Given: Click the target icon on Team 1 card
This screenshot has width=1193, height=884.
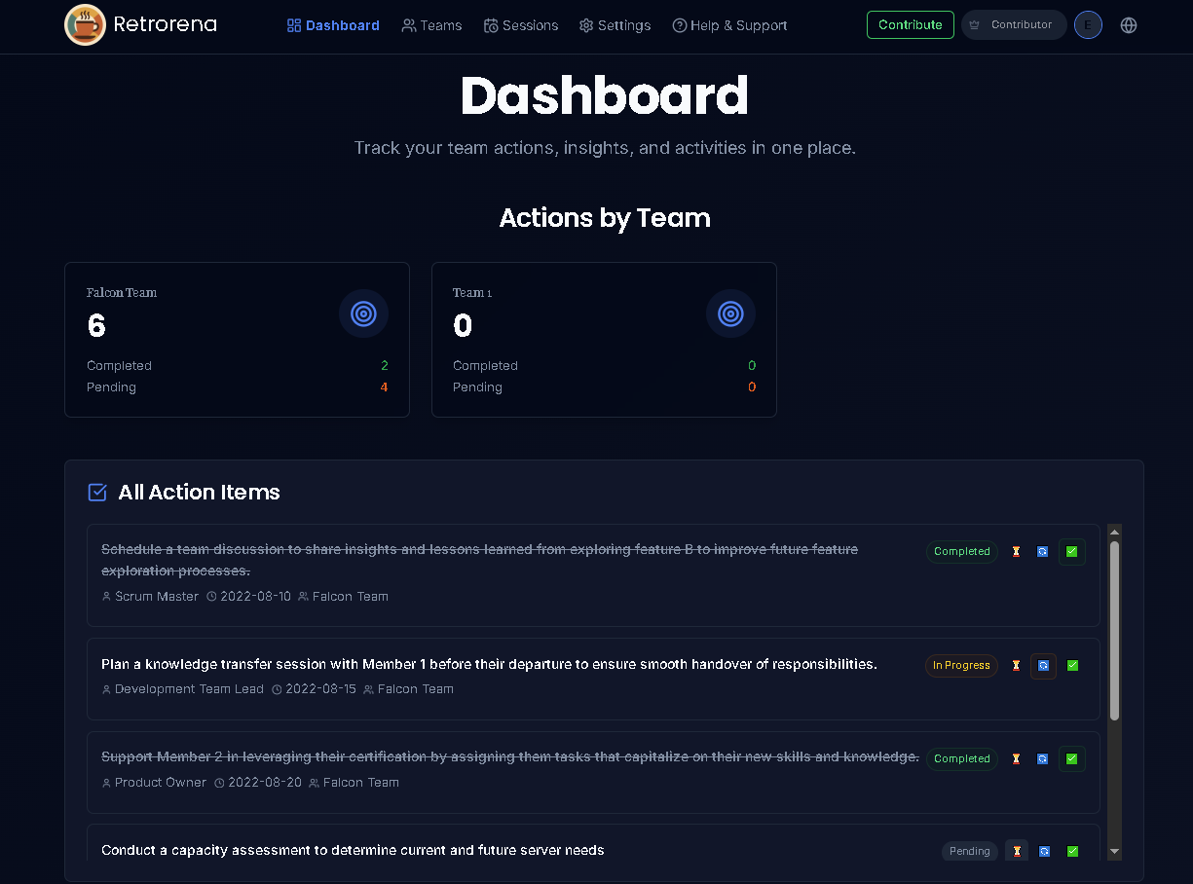Looking at the screenshot, I should coord(730,313).
